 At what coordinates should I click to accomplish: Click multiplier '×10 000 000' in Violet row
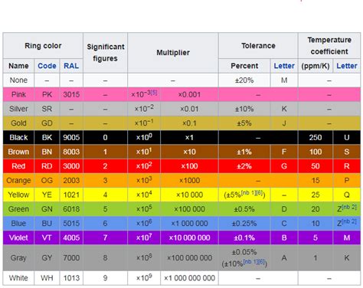click(x=189, y=237)
